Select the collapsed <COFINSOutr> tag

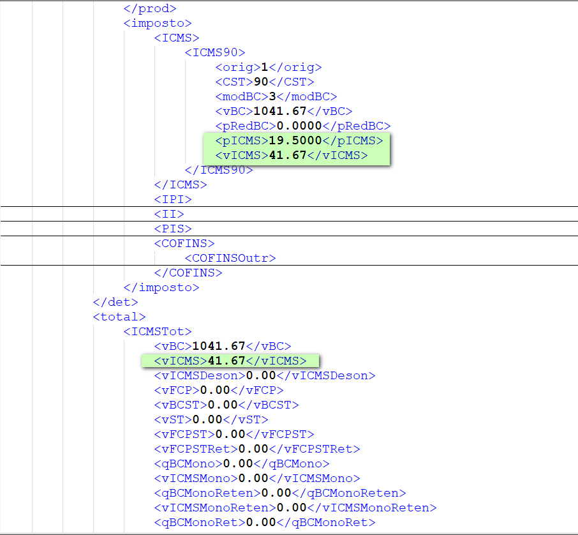pyautogui.click(x=230, y=259)
